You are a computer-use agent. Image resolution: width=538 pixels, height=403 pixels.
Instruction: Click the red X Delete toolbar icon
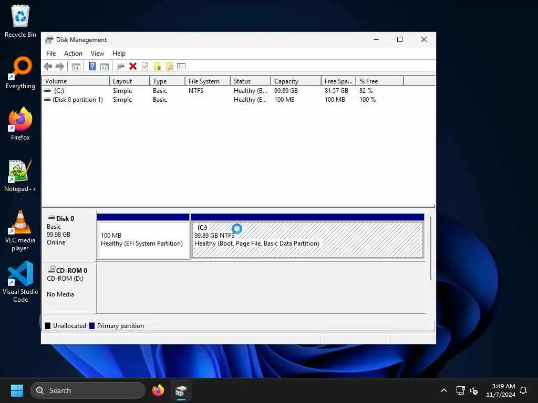pos(133,66)
